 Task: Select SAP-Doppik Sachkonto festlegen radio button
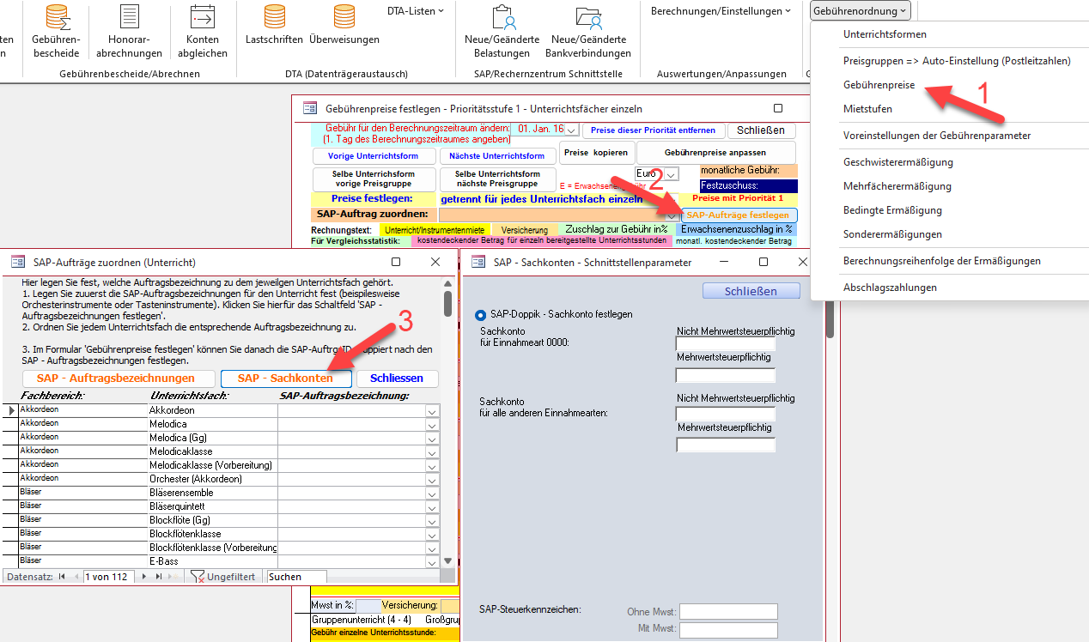point(480,314)
